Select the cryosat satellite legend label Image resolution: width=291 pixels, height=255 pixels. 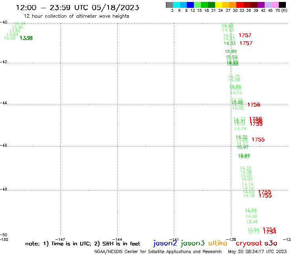pos(249,244)
